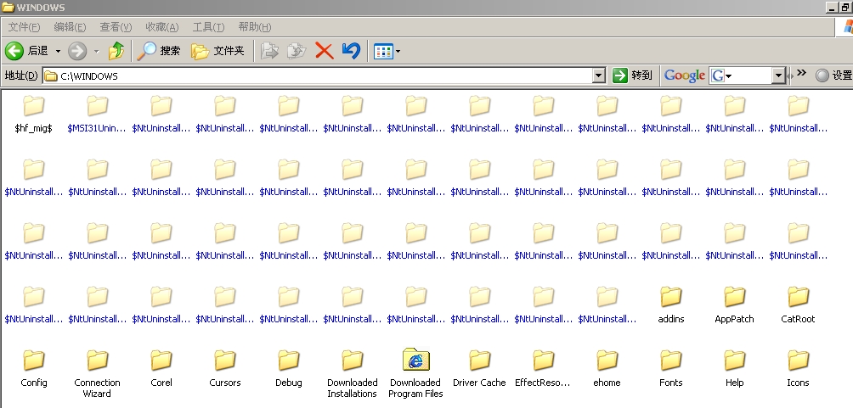Expand the Google toolbar overflow chevron
Screen dimensions: 853x408
(x=801, y=73)
